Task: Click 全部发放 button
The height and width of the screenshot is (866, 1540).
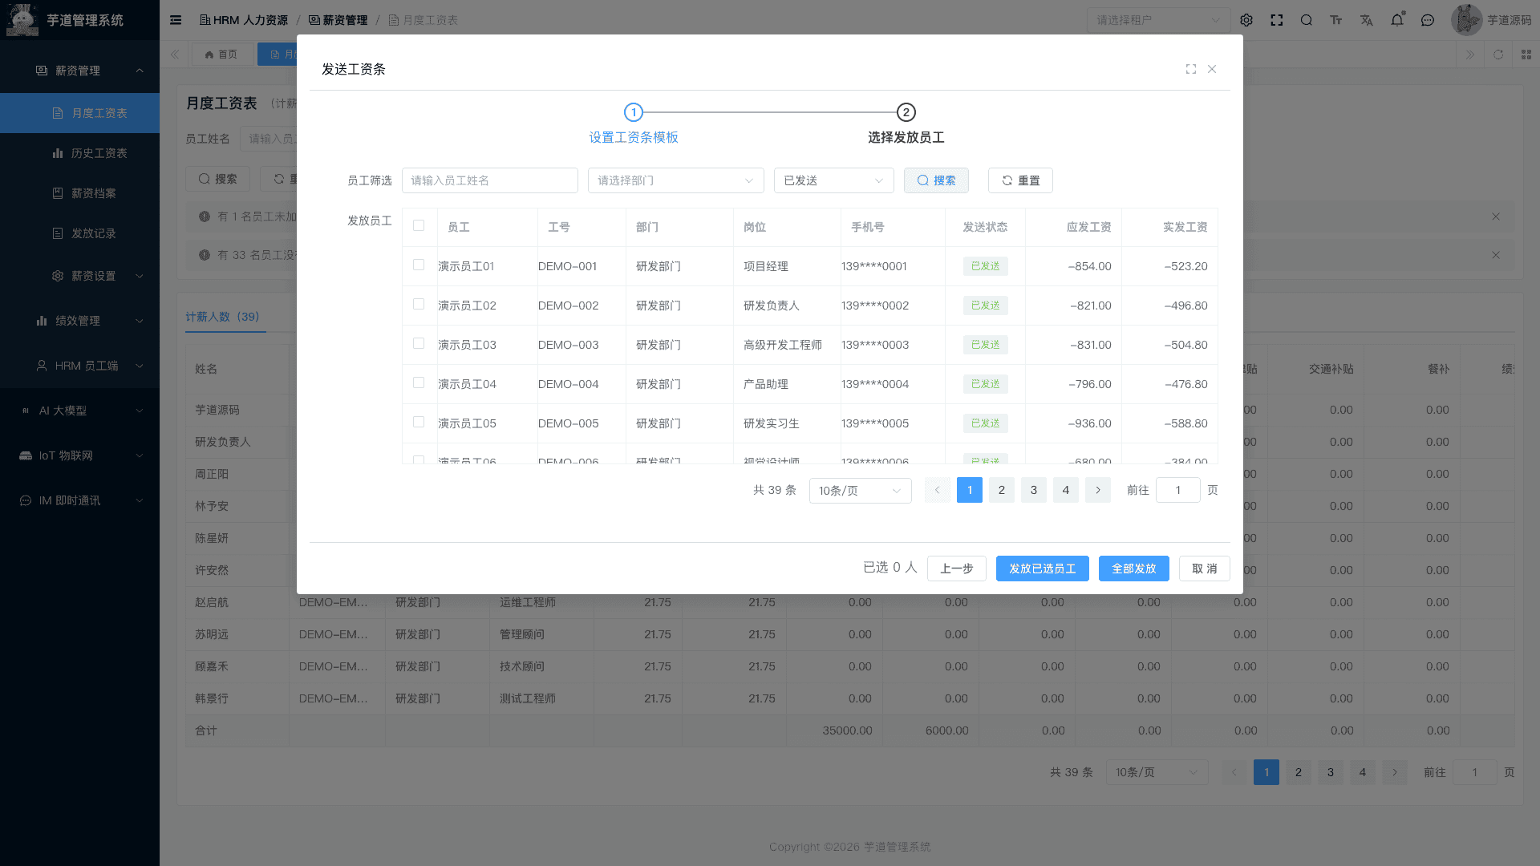Action: pyautogui.click(x=1134, y=569)
